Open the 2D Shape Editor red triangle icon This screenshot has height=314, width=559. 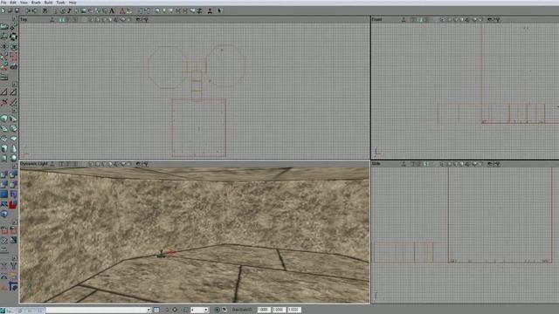pos(122,10)
